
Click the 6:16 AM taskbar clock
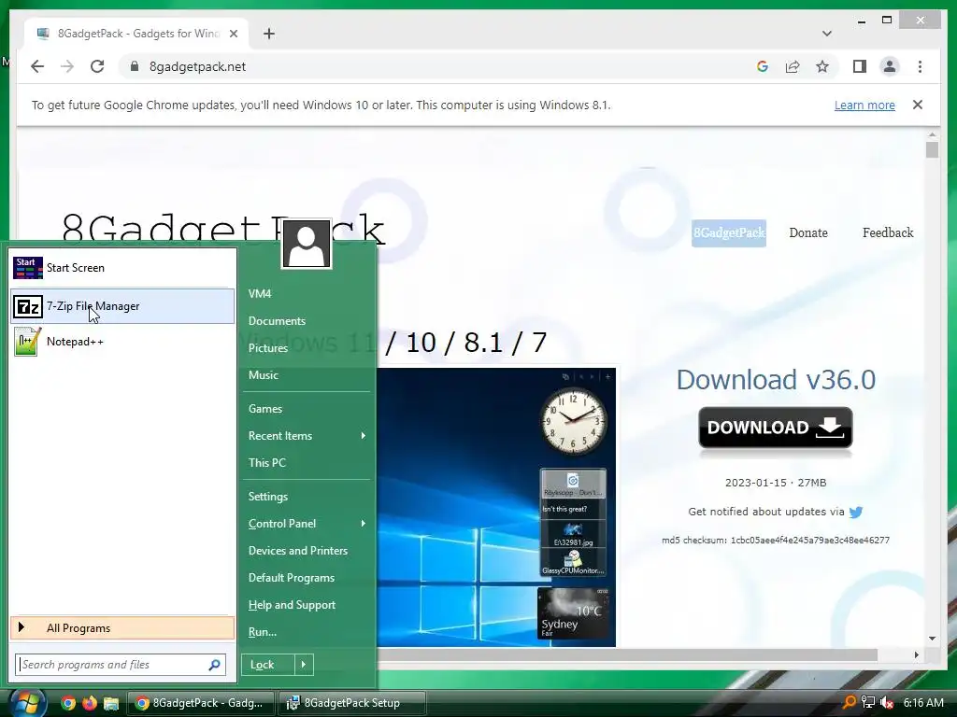pyautogui.click(x=923, y=703)
